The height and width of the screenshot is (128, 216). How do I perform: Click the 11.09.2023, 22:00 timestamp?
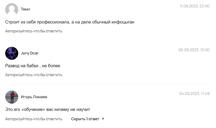tap(194, 6)
